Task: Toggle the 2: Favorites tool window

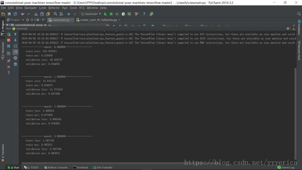Action: [x=3, y=152]
